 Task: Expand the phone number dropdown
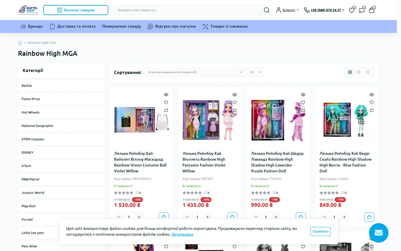click(x=324, y=10)
